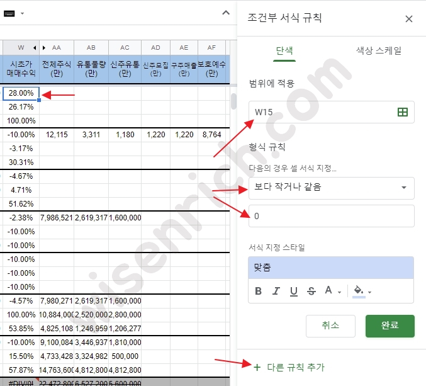Click the value field containing 0
Screen dimensions: 426x386
tap(332, 216)
